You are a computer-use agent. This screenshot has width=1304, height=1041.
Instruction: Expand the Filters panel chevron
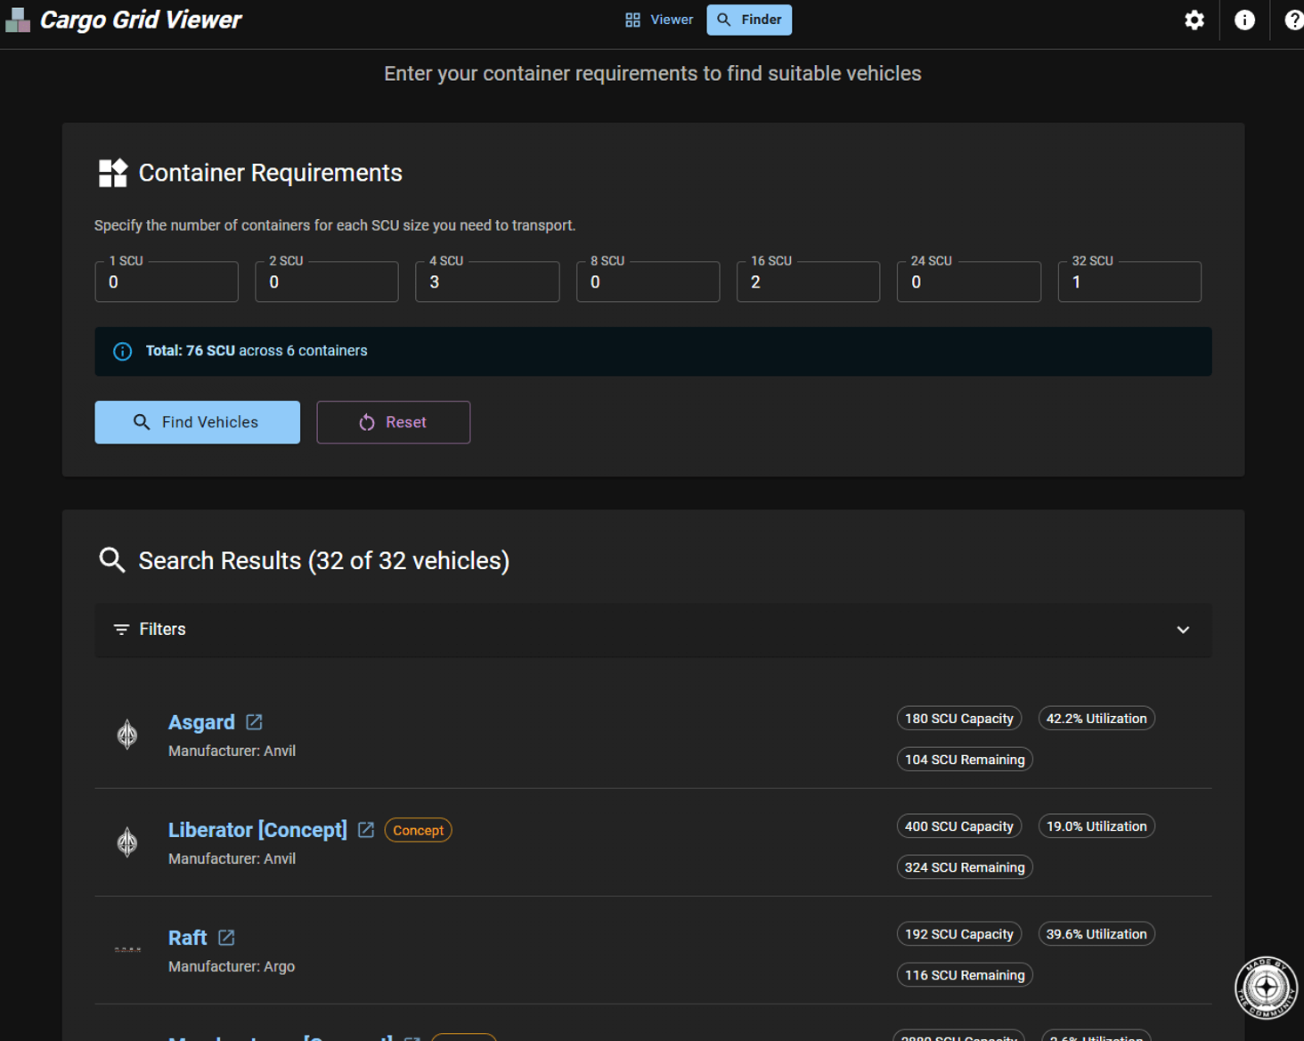(x=1183, y=630)
